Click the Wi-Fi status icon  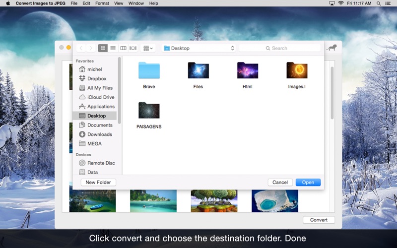tap(341, 3)
